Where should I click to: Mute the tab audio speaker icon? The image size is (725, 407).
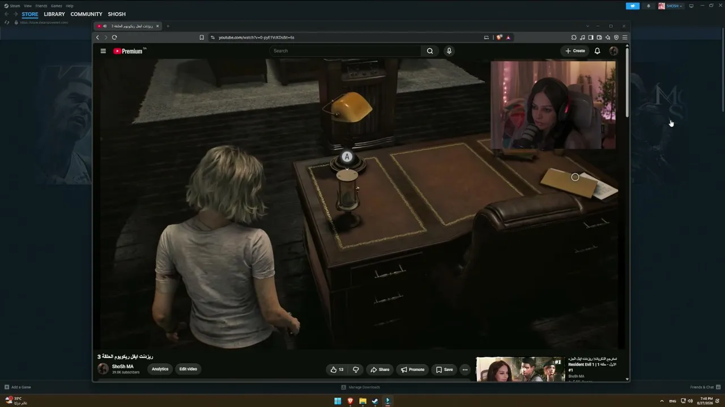coord(105,26)
